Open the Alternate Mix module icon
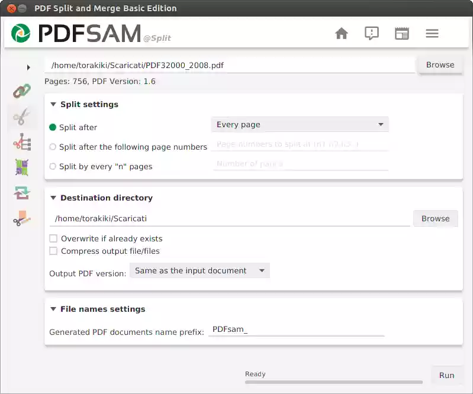 click(x=22, y=168)
